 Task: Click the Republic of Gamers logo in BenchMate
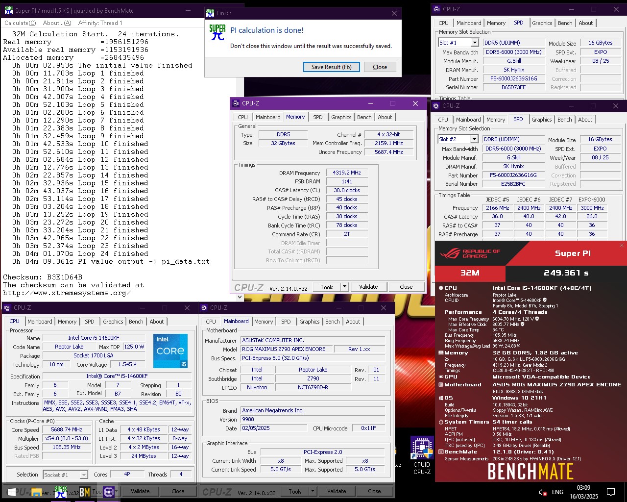tap(470, 253)
